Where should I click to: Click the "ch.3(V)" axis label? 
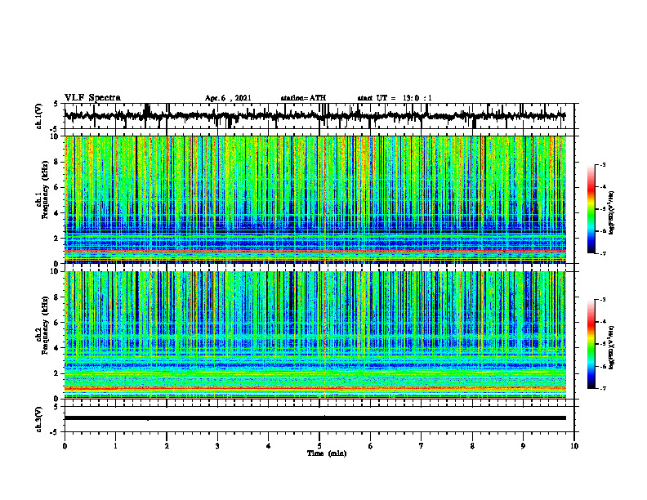tap(38, 419)
